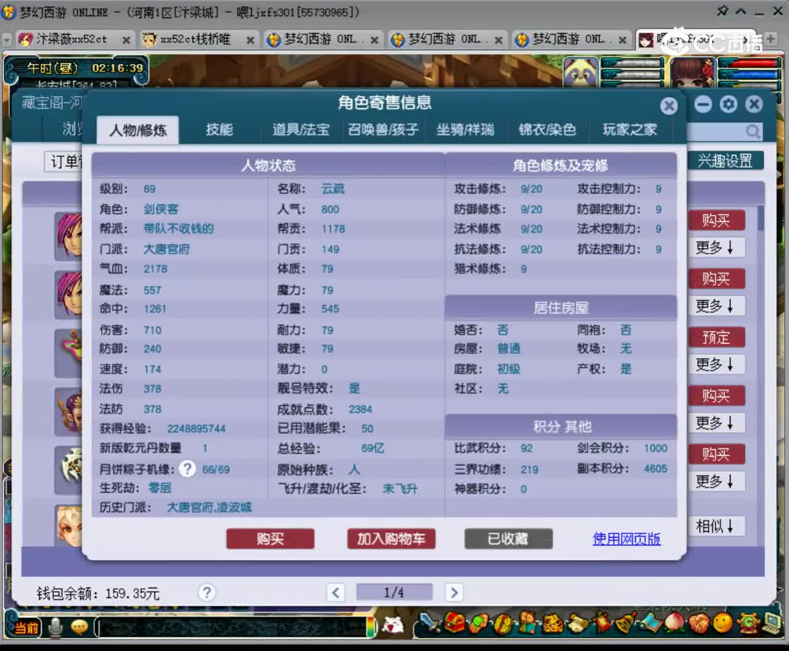Open the handshake friends icon
This screenshot has height=651, width=789.
[698, 623]
